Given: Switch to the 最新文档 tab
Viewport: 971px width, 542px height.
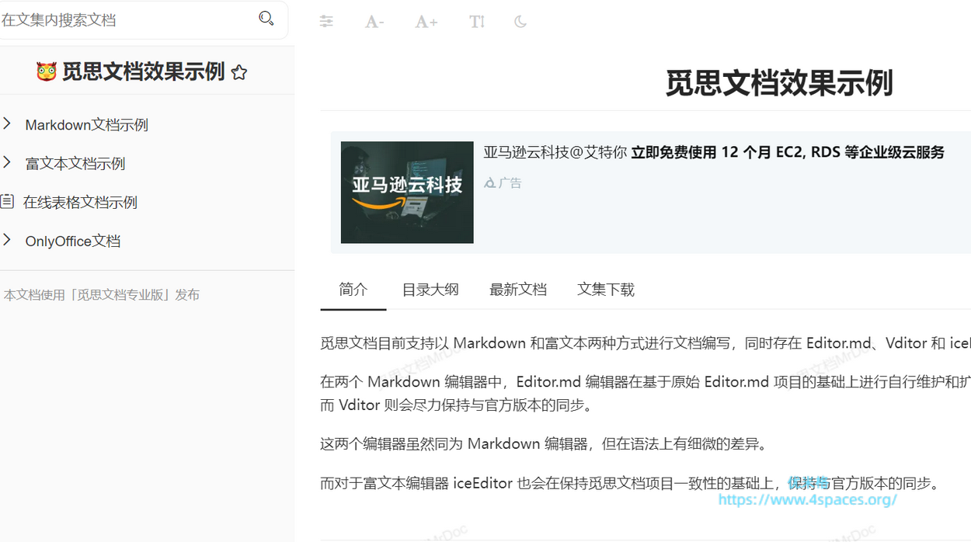Looking at the screenshot, I should pos(518,290).
